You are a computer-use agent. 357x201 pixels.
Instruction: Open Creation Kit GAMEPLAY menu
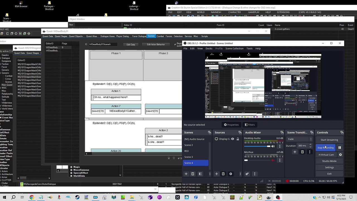pos(254,12)
